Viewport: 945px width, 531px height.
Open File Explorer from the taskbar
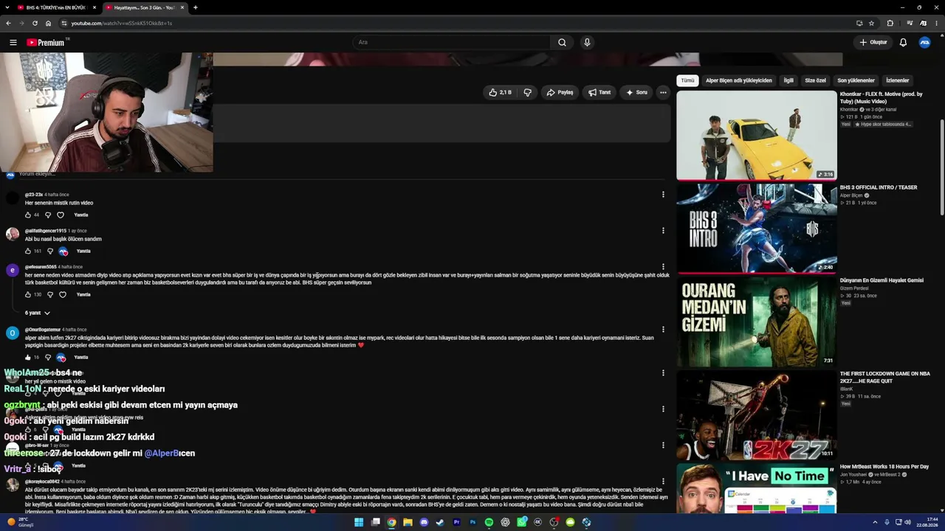408,522
